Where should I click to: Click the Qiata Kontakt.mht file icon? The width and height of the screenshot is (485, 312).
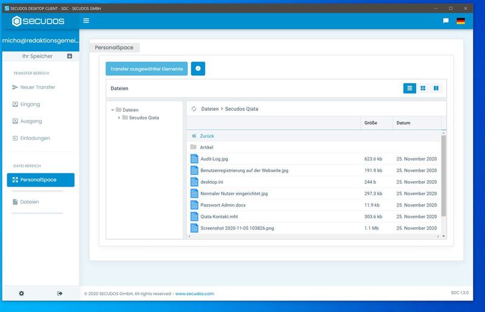pos(194,216)
